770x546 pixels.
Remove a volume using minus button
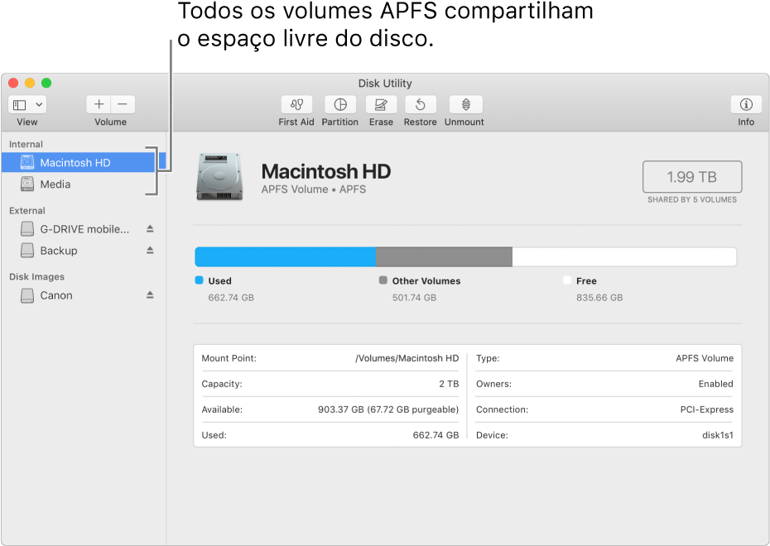pos(121,104)
